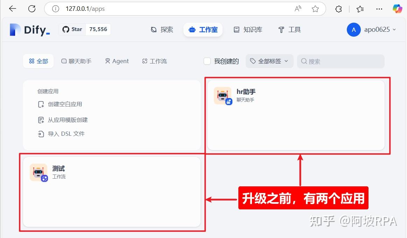Click the Dify logo

pyautogui.click(x=30, y=30)
